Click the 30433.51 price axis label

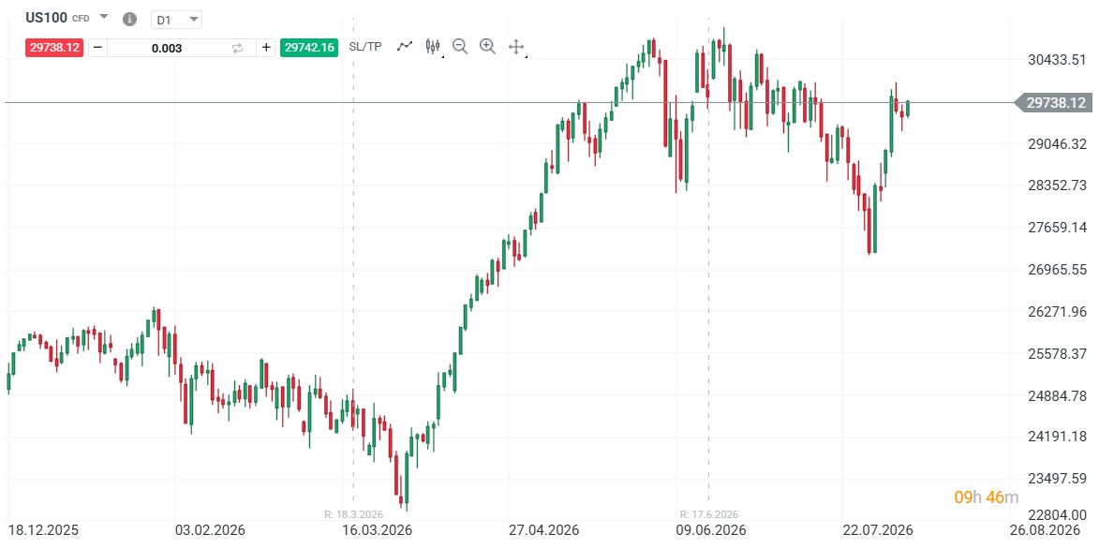1057,60
